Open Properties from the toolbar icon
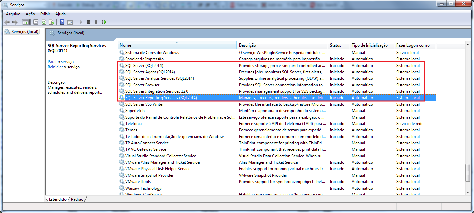The width and height of the screenshot is (474, 213). click(36, 22)
